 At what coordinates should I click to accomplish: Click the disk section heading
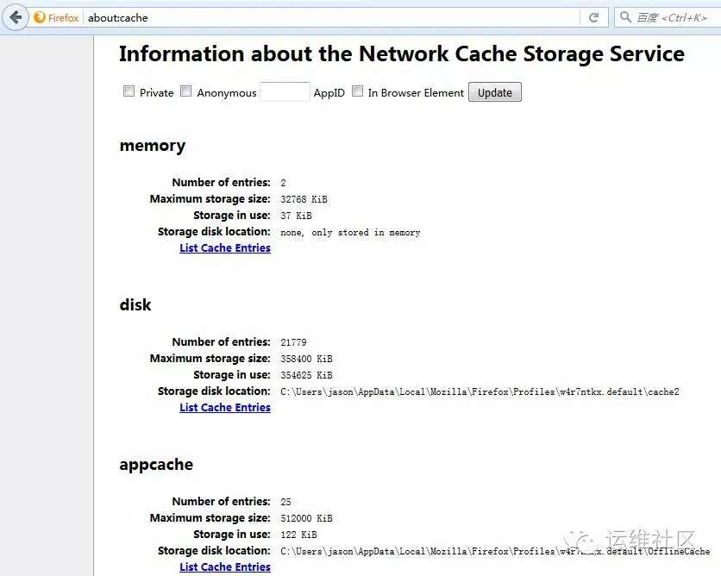[135, 304]
